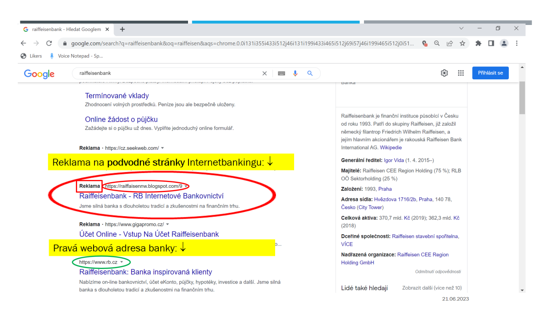This screenshot has width=552, height=310.
Task: Expand dropdown arrow next to cz.seekweb.com
Action: (163, 148)
